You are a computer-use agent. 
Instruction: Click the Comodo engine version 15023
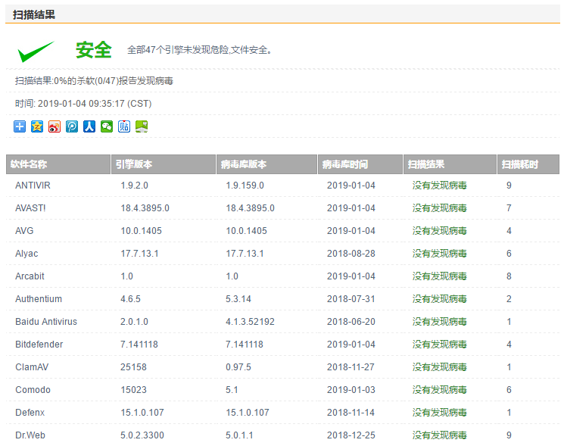(133, 389)
